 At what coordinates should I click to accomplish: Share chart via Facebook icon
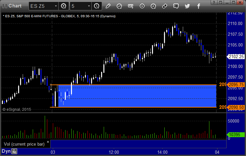click(x=198, y=6)
